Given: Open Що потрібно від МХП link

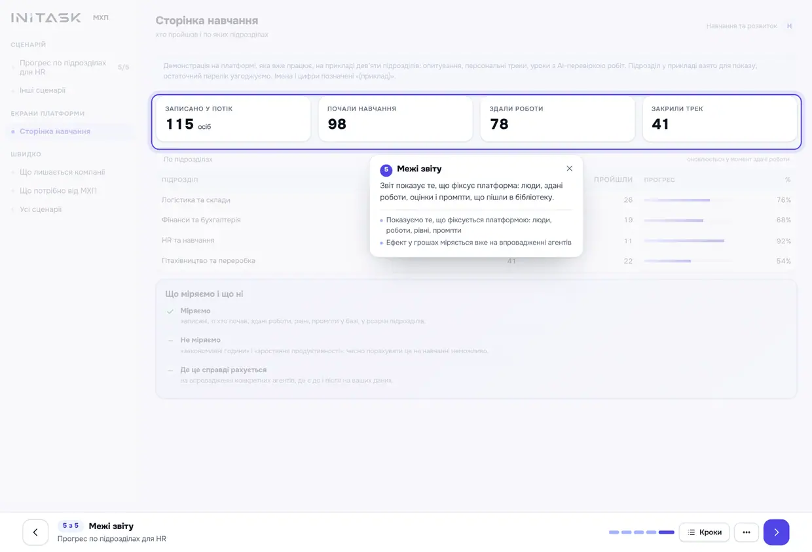Looking at the screenshot, I should (x=58, y=191).
